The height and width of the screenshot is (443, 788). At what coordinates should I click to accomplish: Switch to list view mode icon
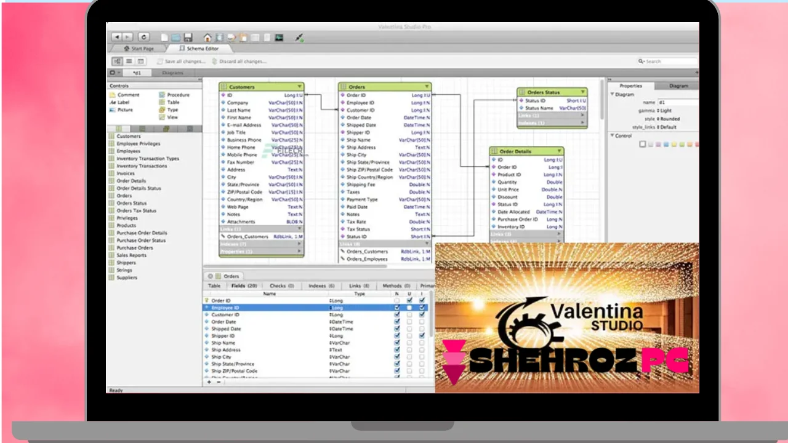pyautogui.click(x=129, y=62)
